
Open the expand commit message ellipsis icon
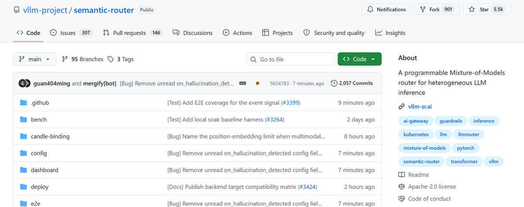[x=243, y=83]
